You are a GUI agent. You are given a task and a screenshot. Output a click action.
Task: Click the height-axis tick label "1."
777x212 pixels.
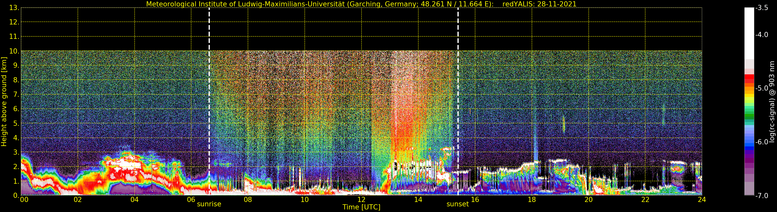point(16,181)
